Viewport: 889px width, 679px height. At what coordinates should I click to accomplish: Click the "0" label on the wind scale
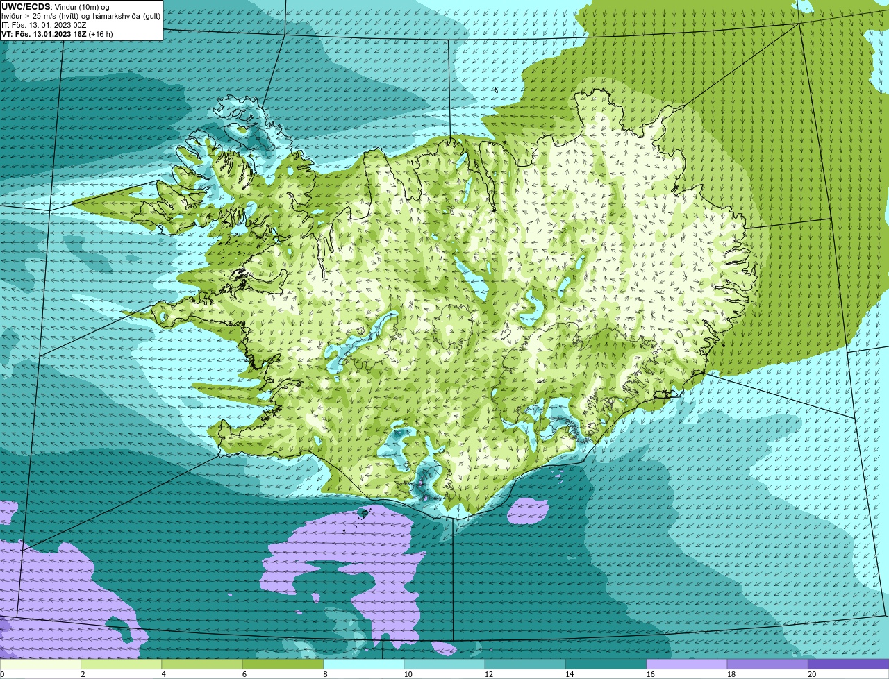[2, 674]
